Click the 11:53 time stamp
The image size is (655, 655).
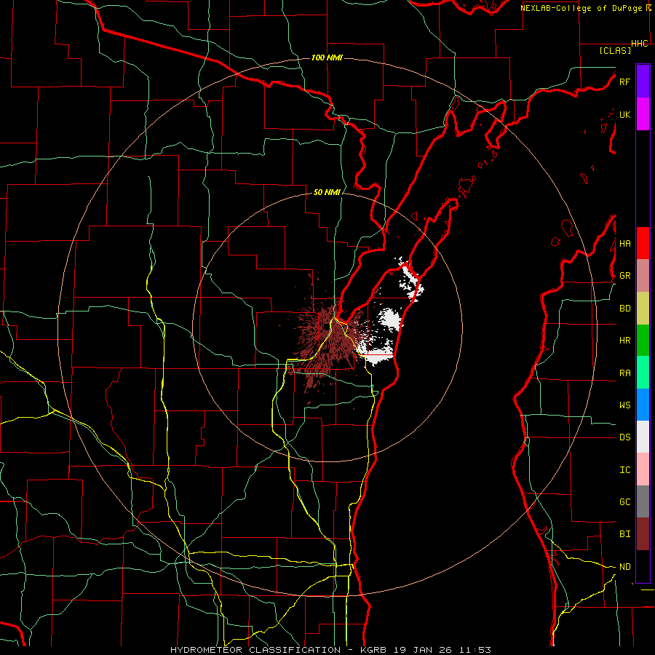[475, 650]
